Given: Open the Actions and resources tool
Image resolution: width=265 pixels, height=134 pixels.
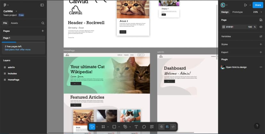Looking at the screenshot, I should [x=152, y=127].
